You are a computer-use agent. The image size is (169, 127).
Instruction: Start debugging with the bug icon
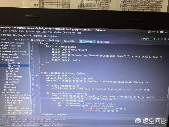pos(158,39)
